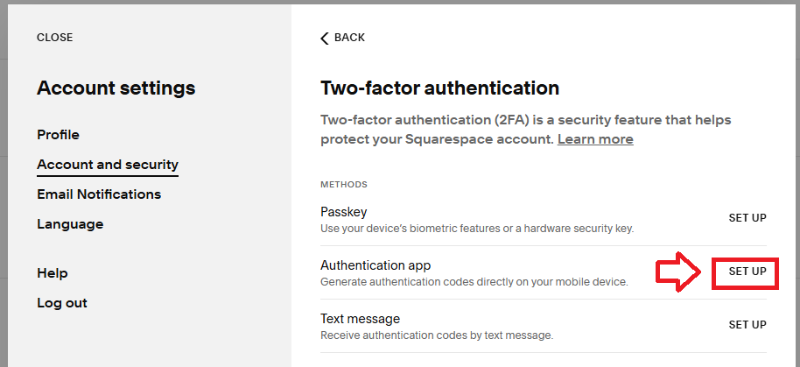
Task: Click the red arrow pointing at SET UP
Action: tap(680, 272)
